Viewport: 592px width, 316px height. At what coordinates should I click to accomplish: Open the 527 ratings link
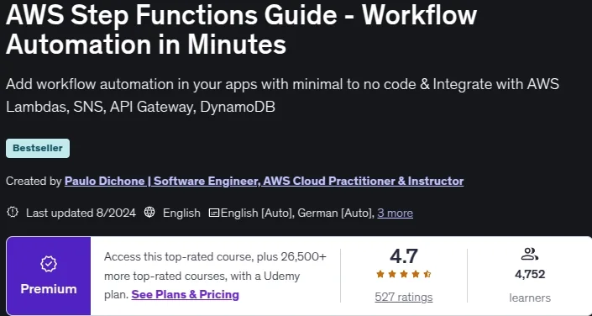click(404, 298)
